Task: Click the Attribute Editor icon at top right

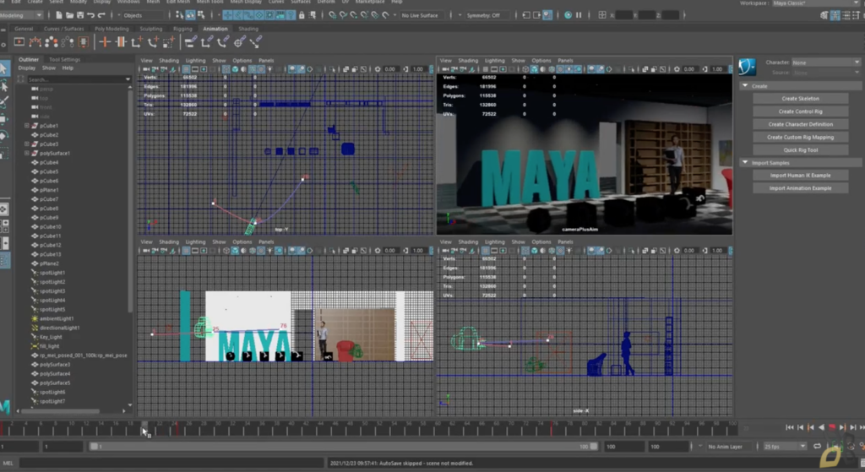Action: coord(846,15)
